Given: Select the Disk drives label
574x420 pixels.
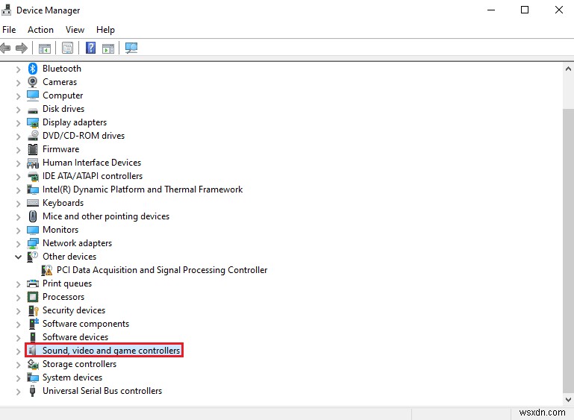Looking at the screenshot, I should click(x=63, y=109).
